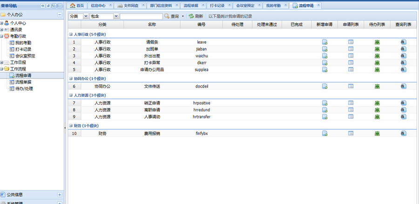This screenshot has height=204, width=419.
Task: Open the 查询 button dropdown arrow
Action: 183,16
